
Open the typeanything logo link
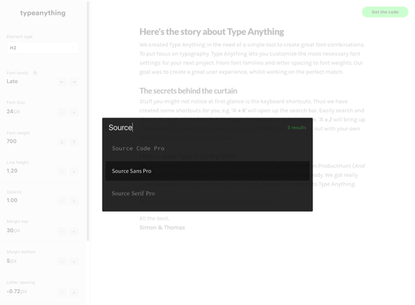pyautogui.click(x=43, y=13)
